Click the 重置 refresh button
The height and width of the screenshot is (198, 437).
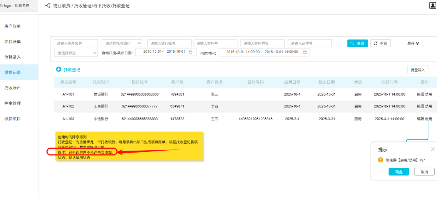coord(381,43)
